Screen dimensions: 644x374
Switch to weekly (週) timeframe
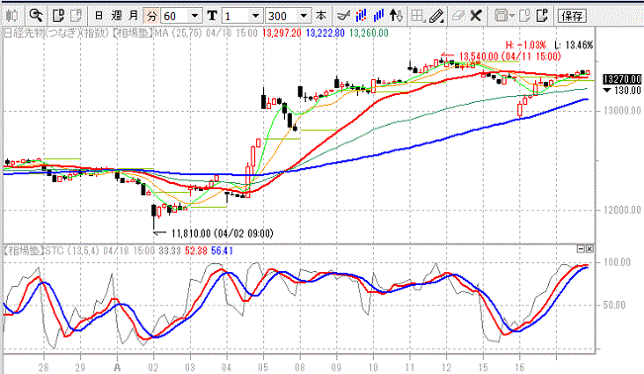point(116,16)
